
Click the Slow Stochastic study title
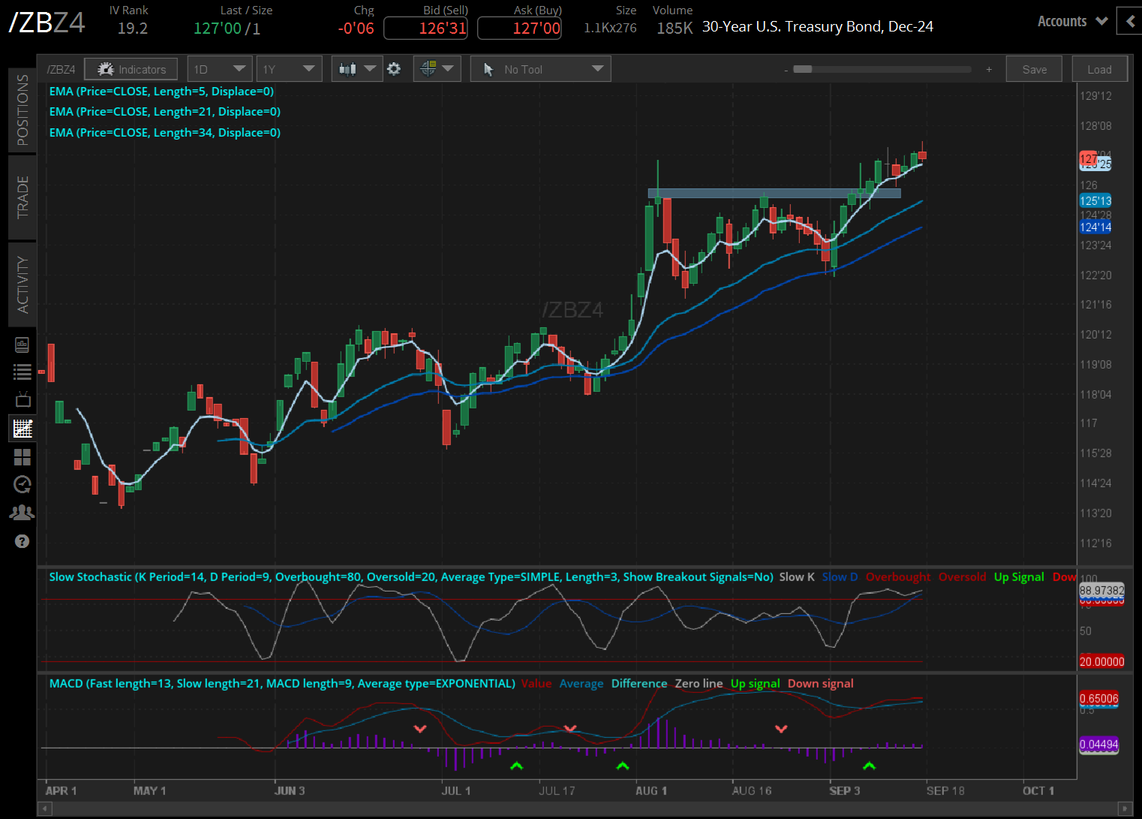[411, 577]
